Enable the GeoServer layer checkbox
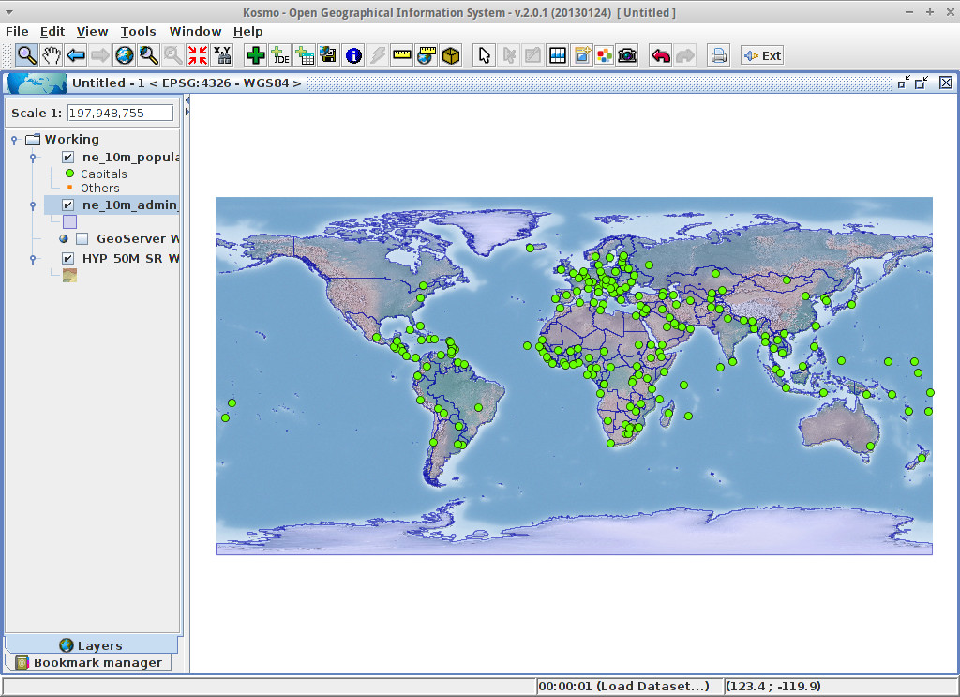Viewport: 960px width, 697px height. tap(82, 239)
